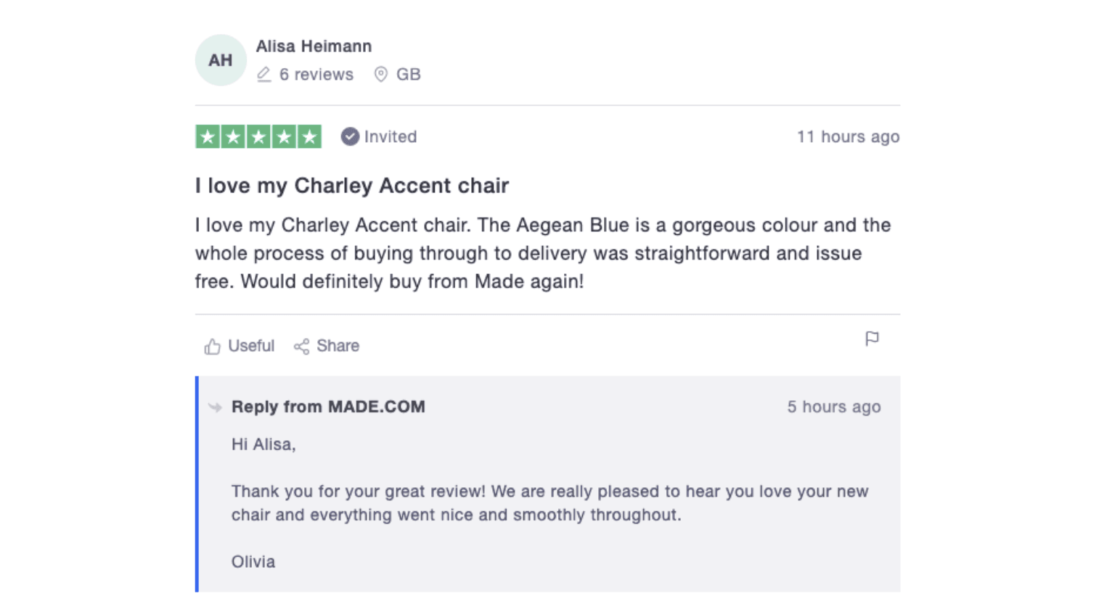Click the reply arrow icon
The width and height of the screenshot is (1099, 596).
click(215, 407)
